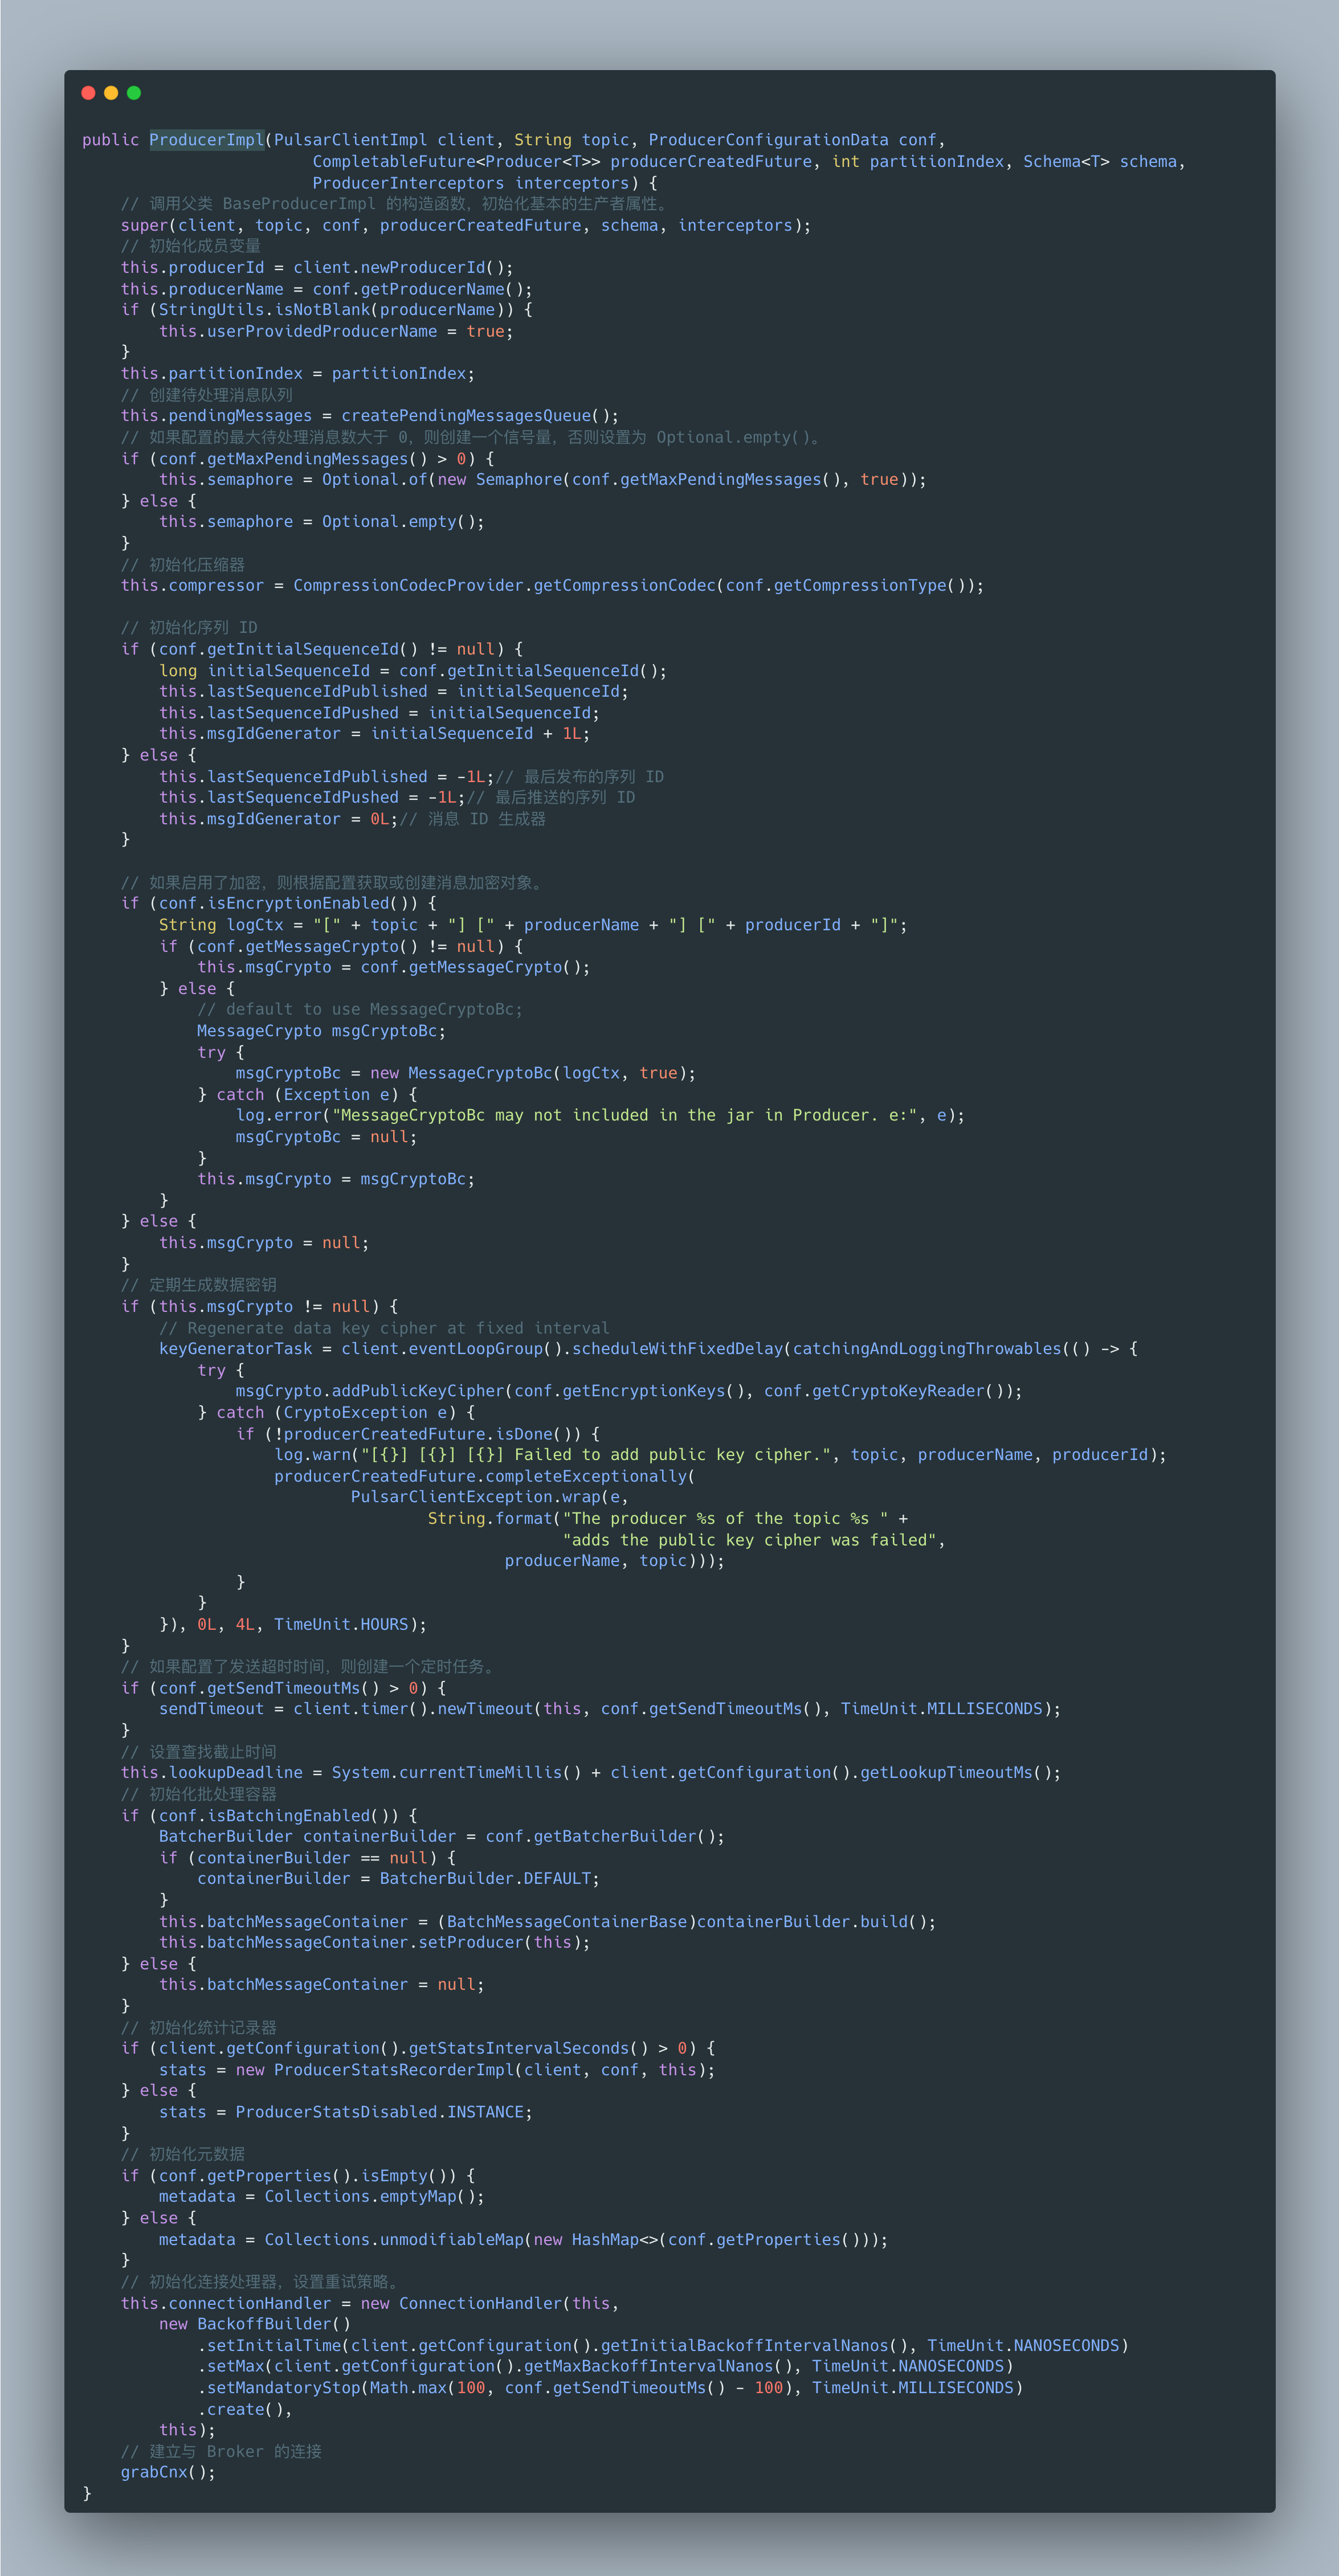The width and height of the screenshot is (1339, 2576).
Task: Click the yellow minimize dot
Action: [x=111, y=93]
